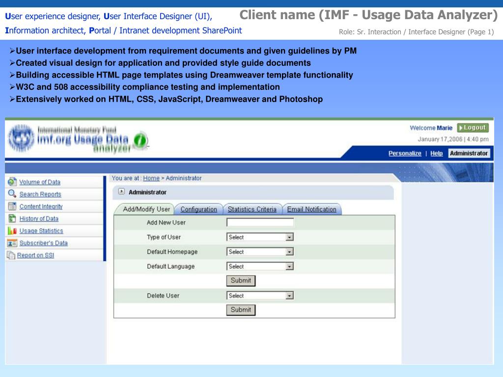Click the slide title 'Client name (IMF - Usage Data Analyzer)'
Image resolution: width=503 pixels, height=377 pixels.
point(368,15)
